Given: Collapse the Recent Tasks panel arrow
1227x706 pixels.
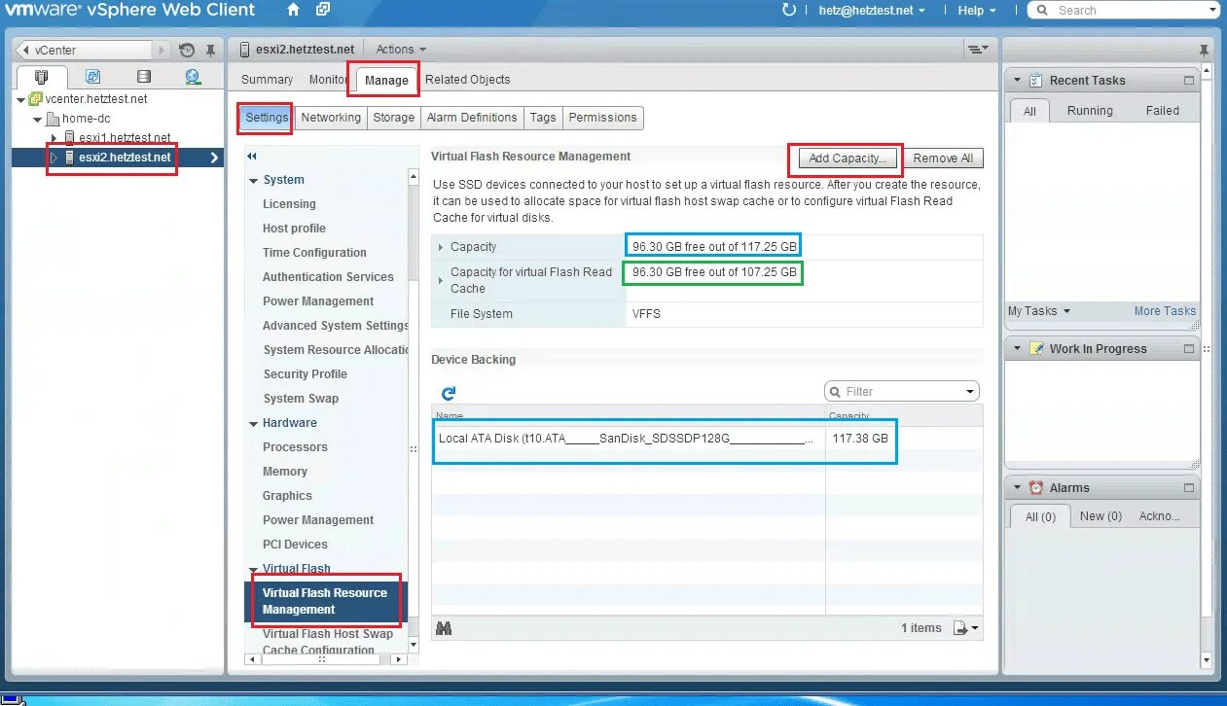Looking at the screenshot, I should pos(1018,81).
